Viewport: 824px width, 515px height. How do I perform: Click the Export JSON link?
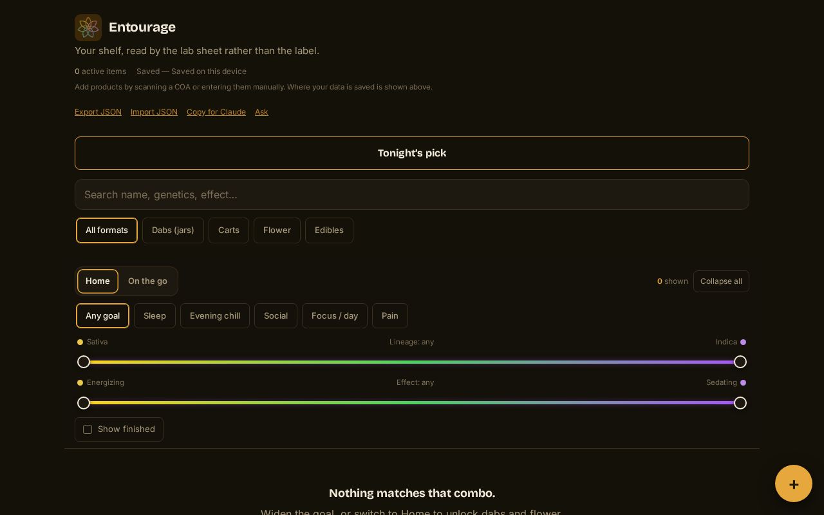[x=98, y=112]
